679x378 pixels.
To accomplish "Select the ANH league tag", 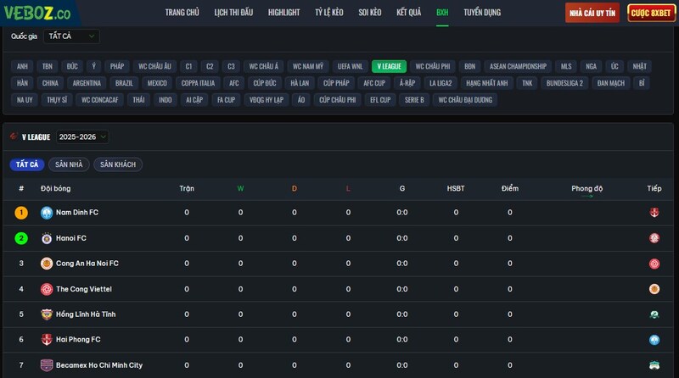I will [x=22, y=66].
